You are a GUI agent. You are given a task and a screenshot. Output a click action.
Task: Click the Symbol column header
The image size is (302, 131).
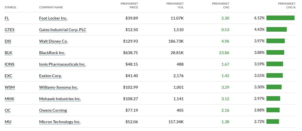[x=11, y=7]
